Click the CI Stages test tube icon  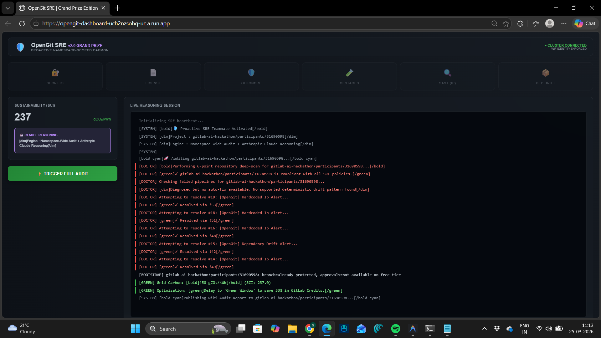tap(349, 73)
